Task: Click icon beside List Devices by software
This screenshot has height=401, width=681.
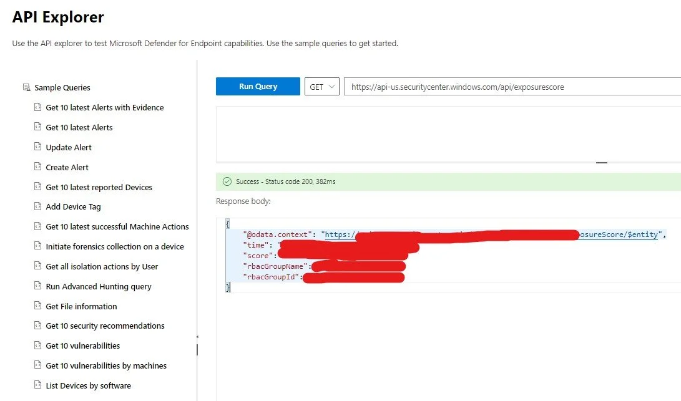Action: click(38, 385)
